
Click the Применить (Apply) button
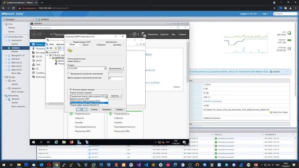coord(107,110)
